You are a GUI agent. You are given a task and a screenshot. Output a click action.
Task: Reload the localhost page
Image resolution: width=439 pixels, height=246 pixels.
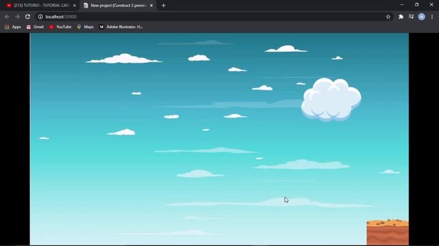27,16
